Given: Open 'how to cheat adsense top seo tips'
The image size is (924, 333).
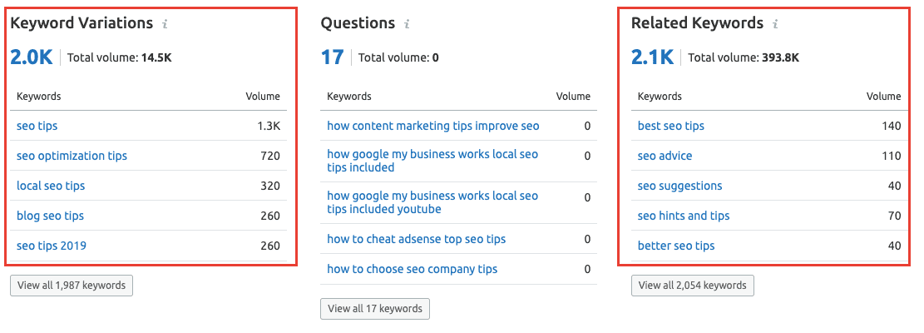Looking at the screenshot, I should (416, 239).
